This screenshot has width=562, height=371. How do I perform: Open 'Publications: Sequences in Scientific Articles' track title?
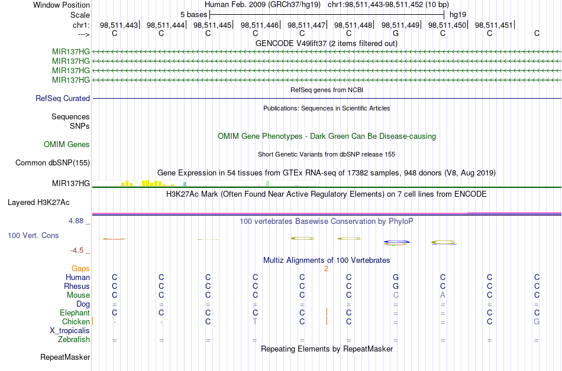point(327,108)
